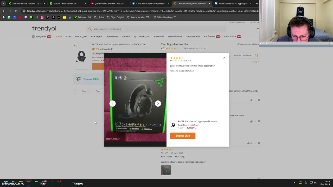Open the White Wedding - TF bookmark

[x=165, y=17]
